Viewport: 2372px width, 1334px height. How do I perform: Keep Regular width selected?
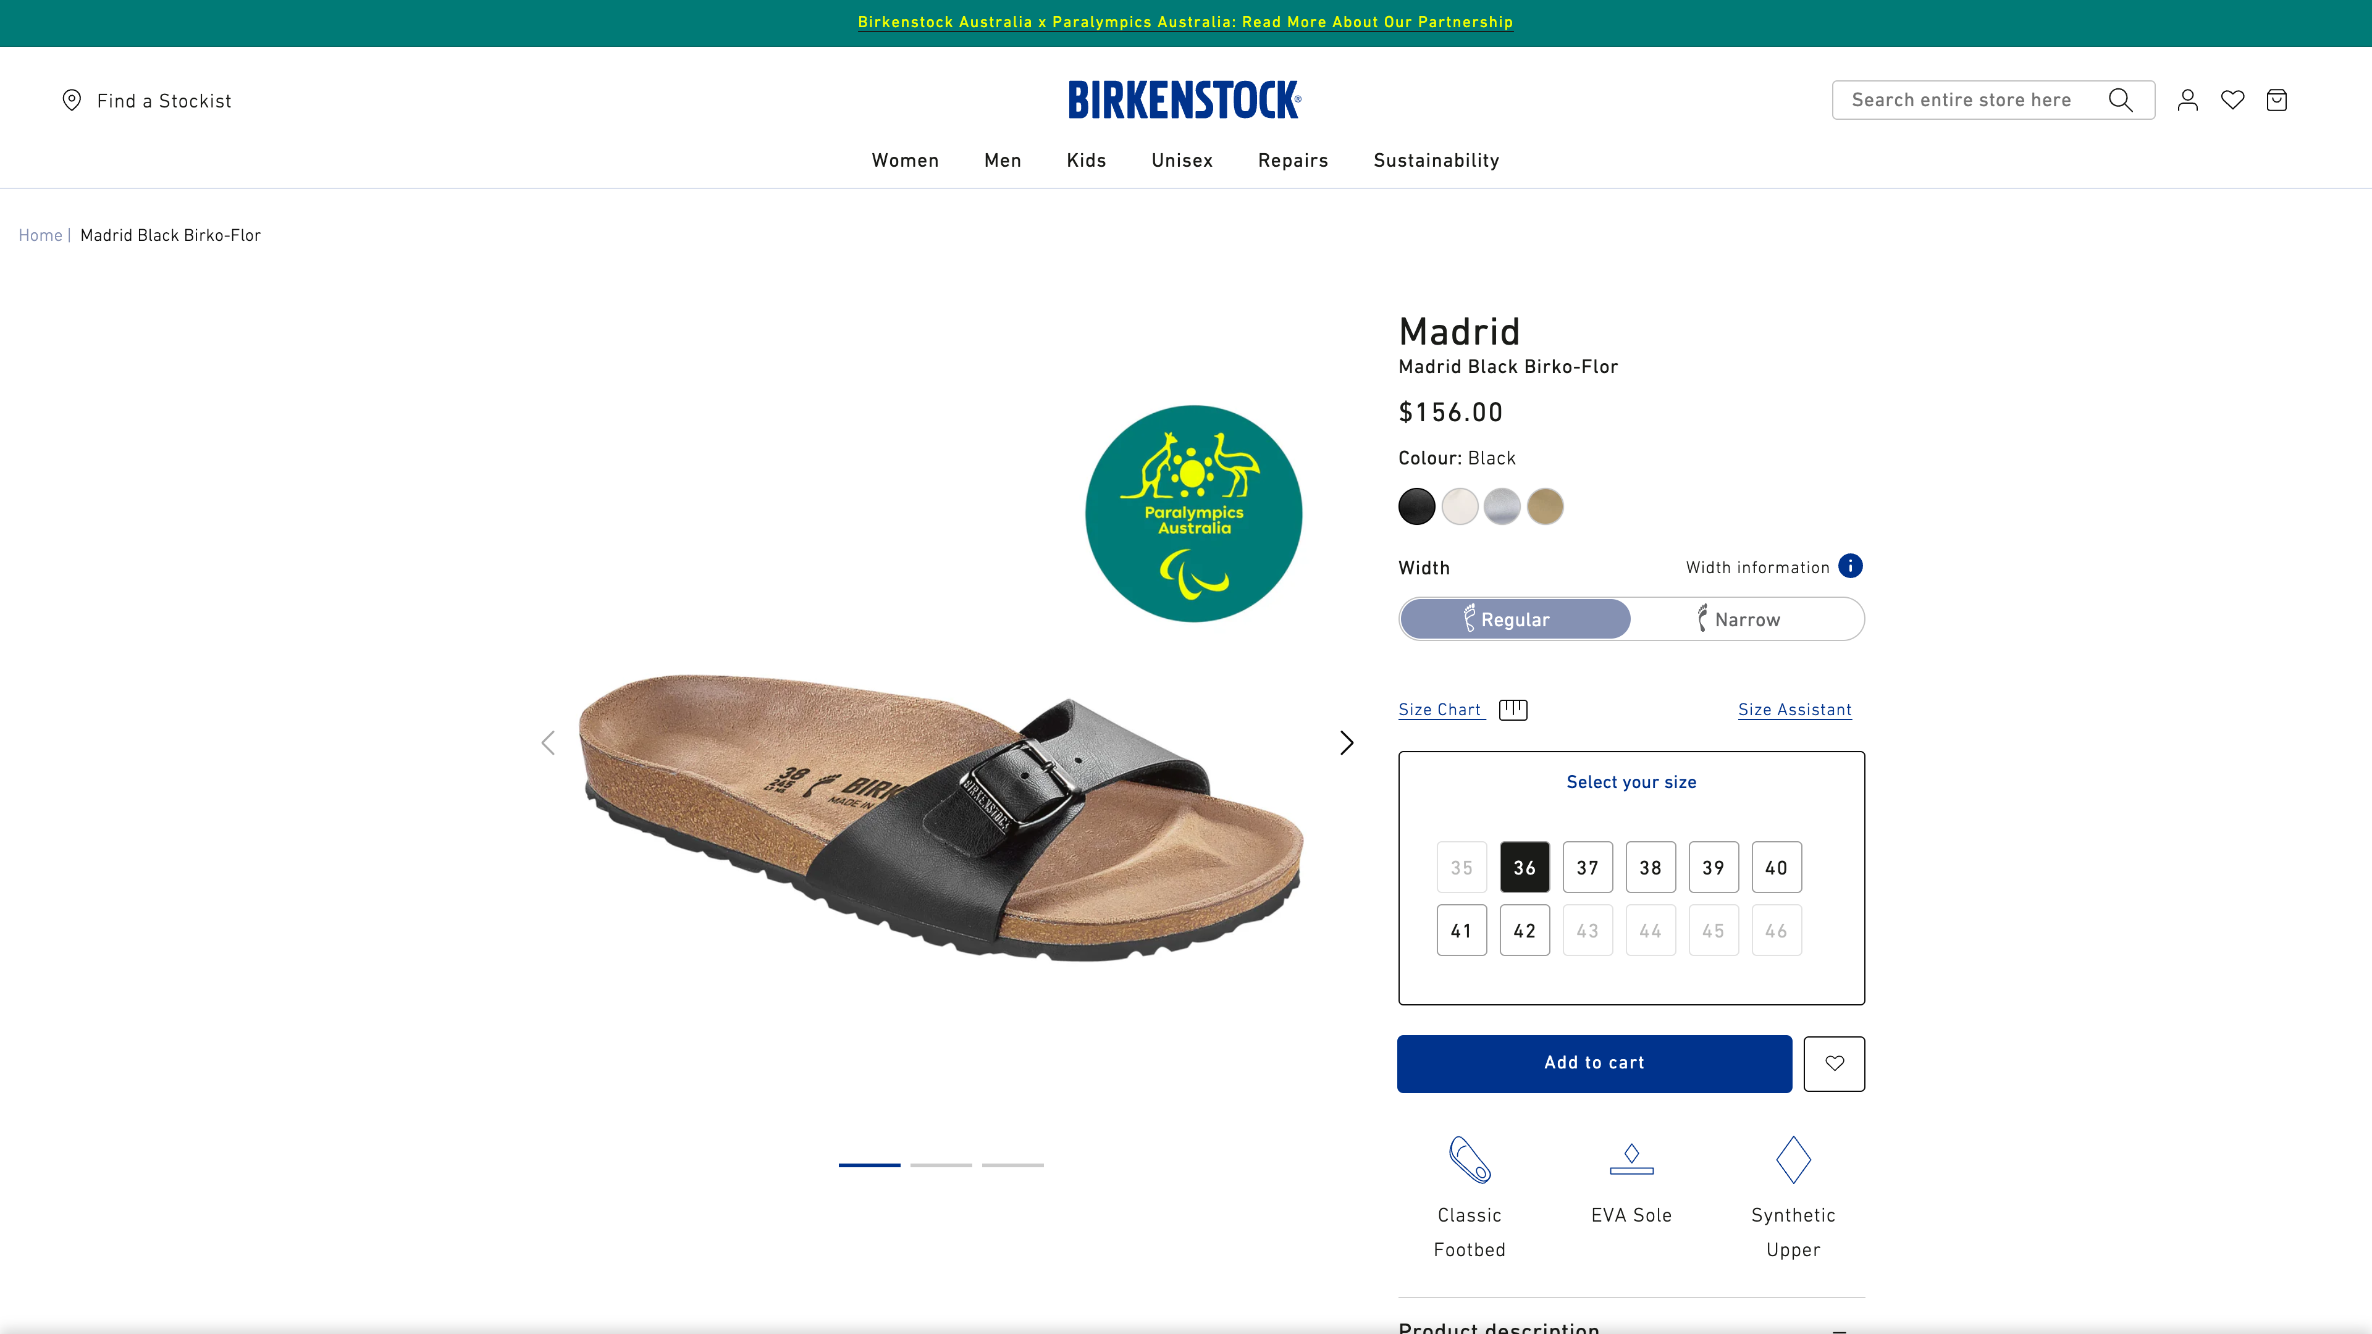tap(1514, 619)
